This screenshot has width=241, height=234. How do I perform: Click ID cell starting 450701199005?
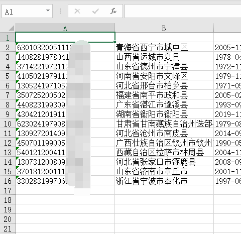click(65, 142)
